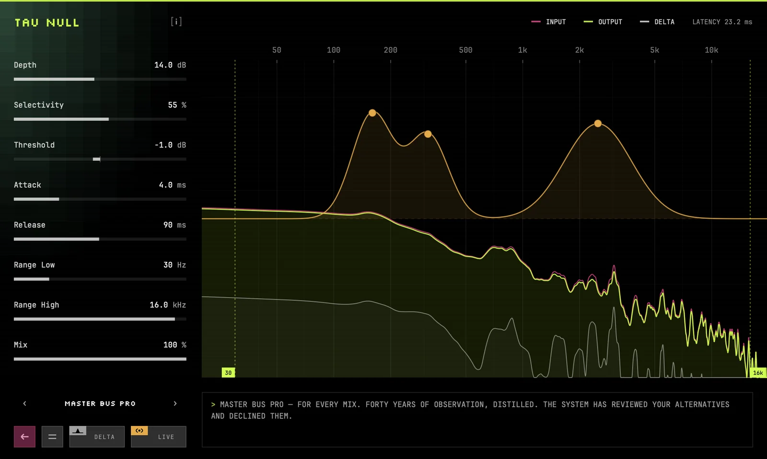The height and width of the screenshot is (459, 767).
Task: Click the Range High value 16.0 kHz
Action: point(168,305)
